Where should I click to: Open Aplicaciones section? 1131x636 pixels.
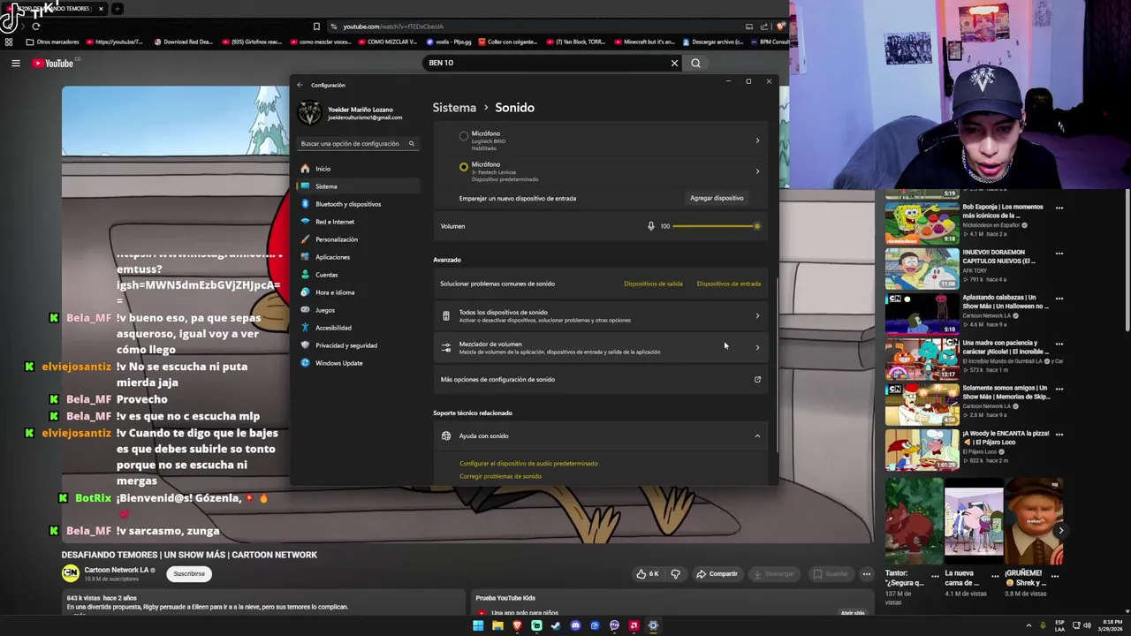358,257
